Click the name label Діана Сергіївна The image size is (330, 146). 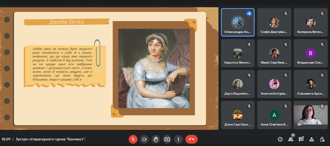237,124
